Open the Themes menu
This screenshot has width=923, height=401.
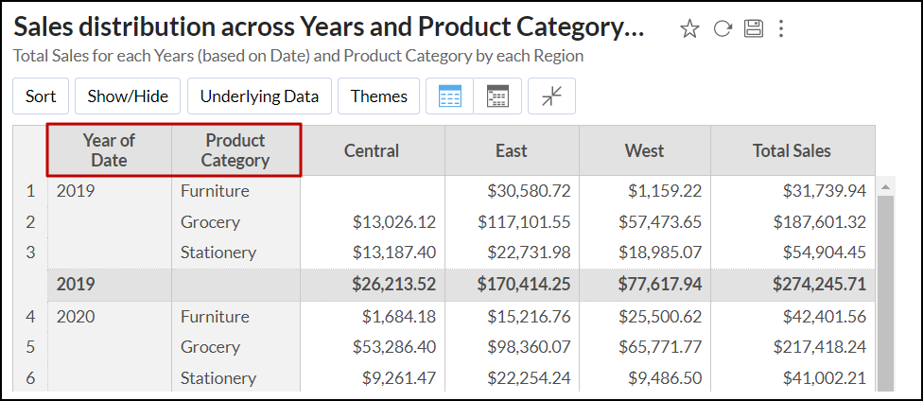click(x=378, y=96)
